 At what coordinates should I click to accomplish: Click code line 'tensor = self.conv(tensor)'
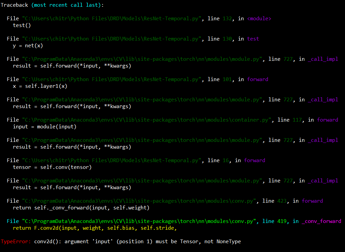pyautogui.click(x=52, y=167)
